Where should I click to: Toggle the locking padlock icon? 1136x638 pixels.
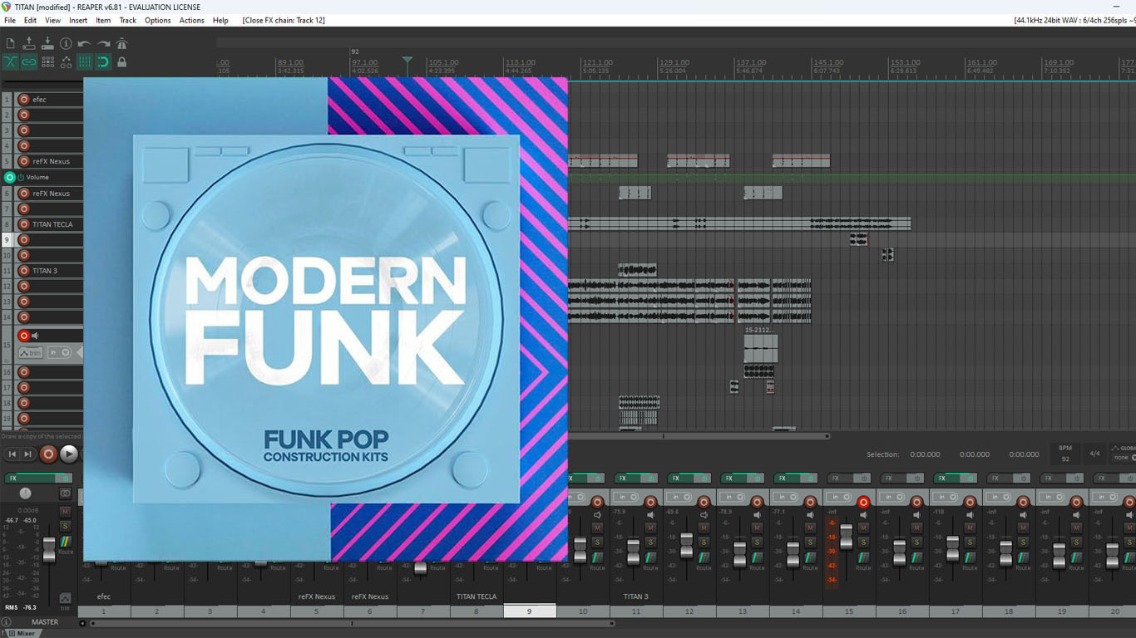tap(121, 61)
